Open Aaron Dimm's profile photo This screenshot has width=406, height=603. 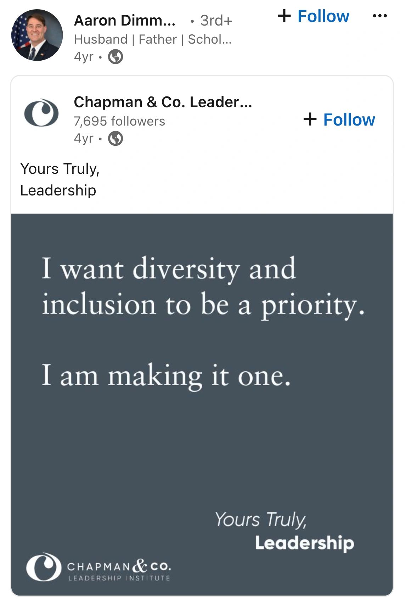point(37,35)
